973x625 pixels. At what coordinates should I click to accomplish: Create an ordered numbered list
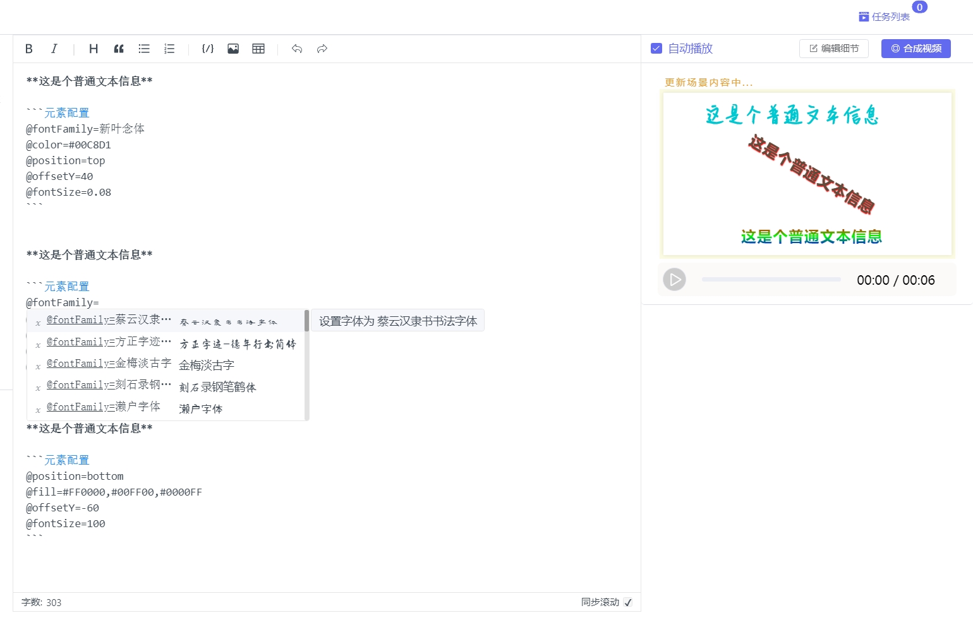pos(169,49)
